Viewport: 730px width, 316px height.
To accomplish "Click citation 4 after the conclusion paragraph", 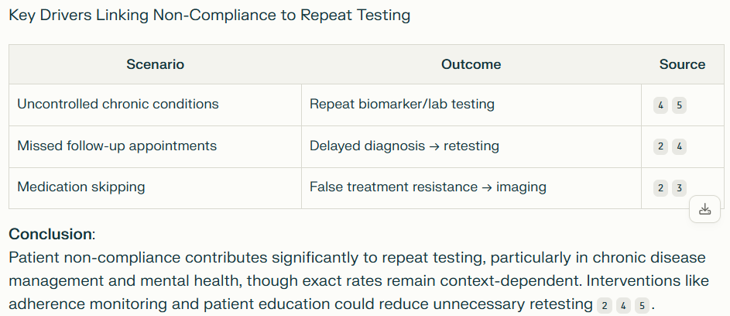I will click(x=623, y=305).
